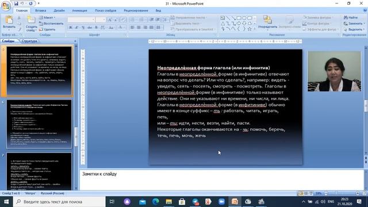Toggle underline Ч formatting

tap(83, 28)
